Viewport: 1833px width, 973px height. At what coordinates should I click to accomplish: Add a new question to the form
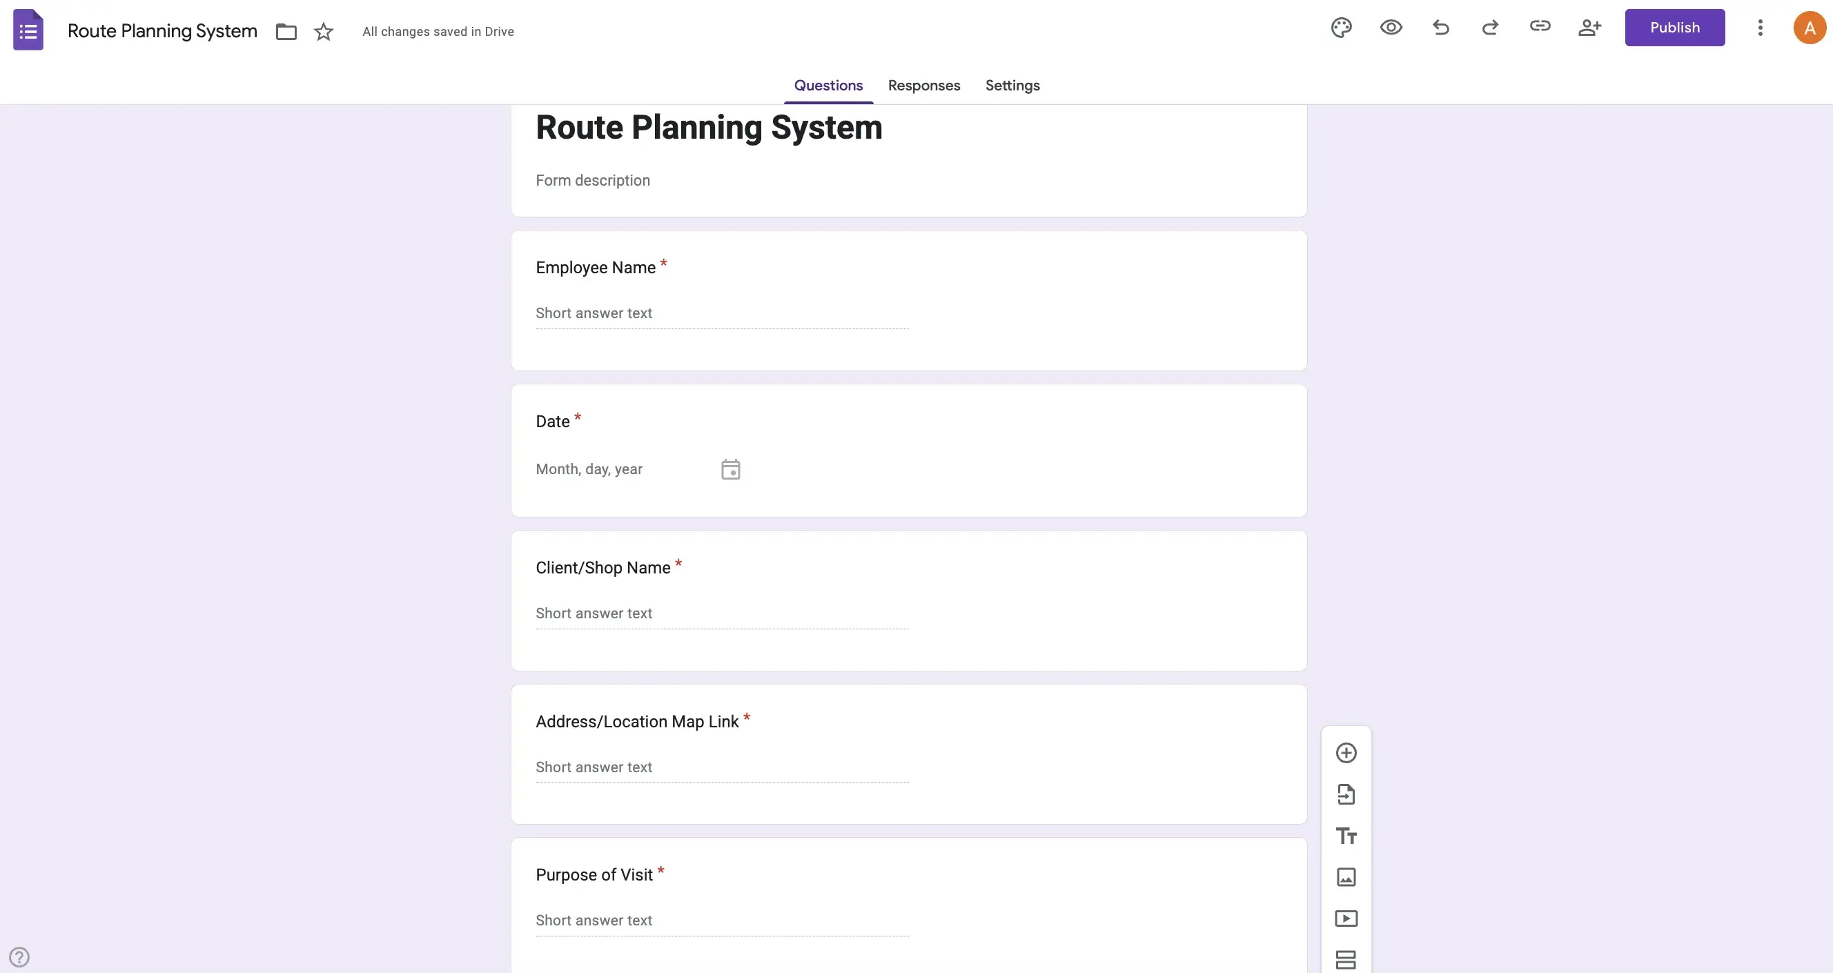point(1346,751)
